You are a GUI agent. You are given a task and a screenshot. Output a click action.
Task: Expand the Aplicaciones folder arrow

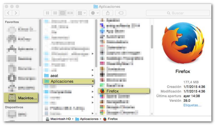[x=93, y=81]
